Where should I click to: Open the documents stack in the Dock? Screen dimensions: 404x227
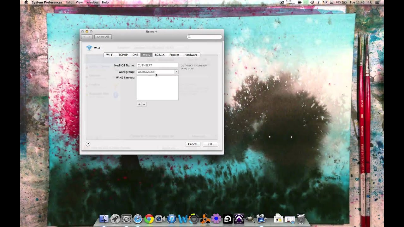278,218
